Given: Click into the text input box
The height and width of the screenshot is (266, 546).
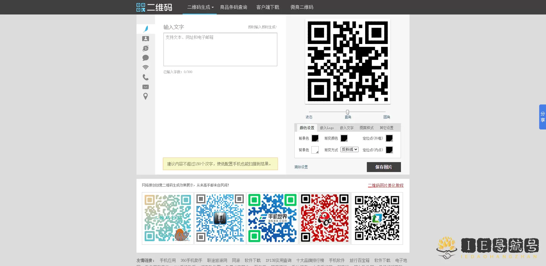Looking at the screenshot, I should pos(220,49).
